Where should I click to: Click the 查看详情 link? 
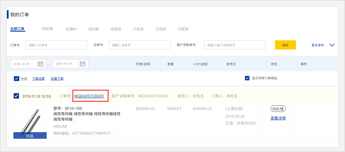coord(278,118)
